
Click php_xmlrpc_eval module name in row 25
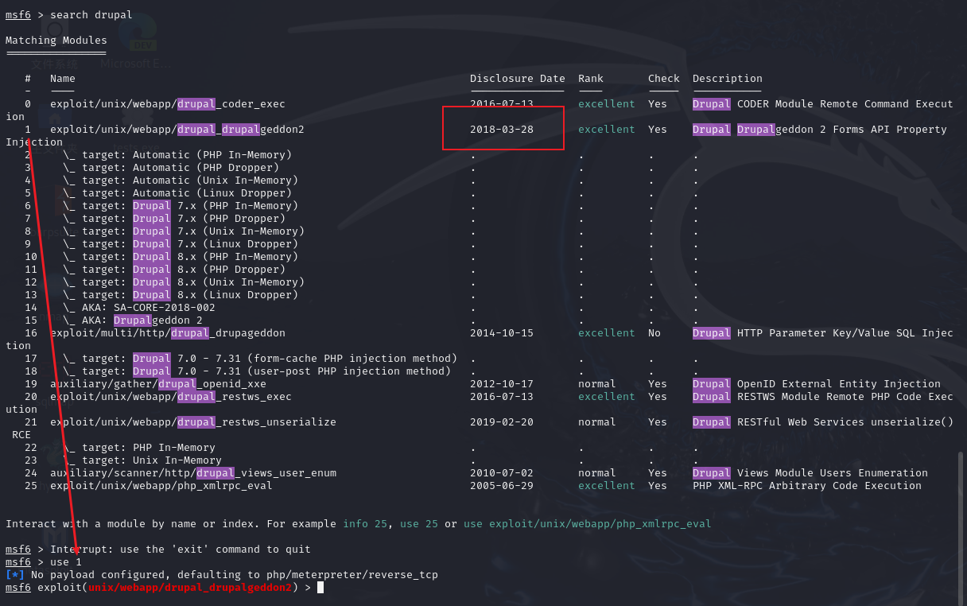161,486
